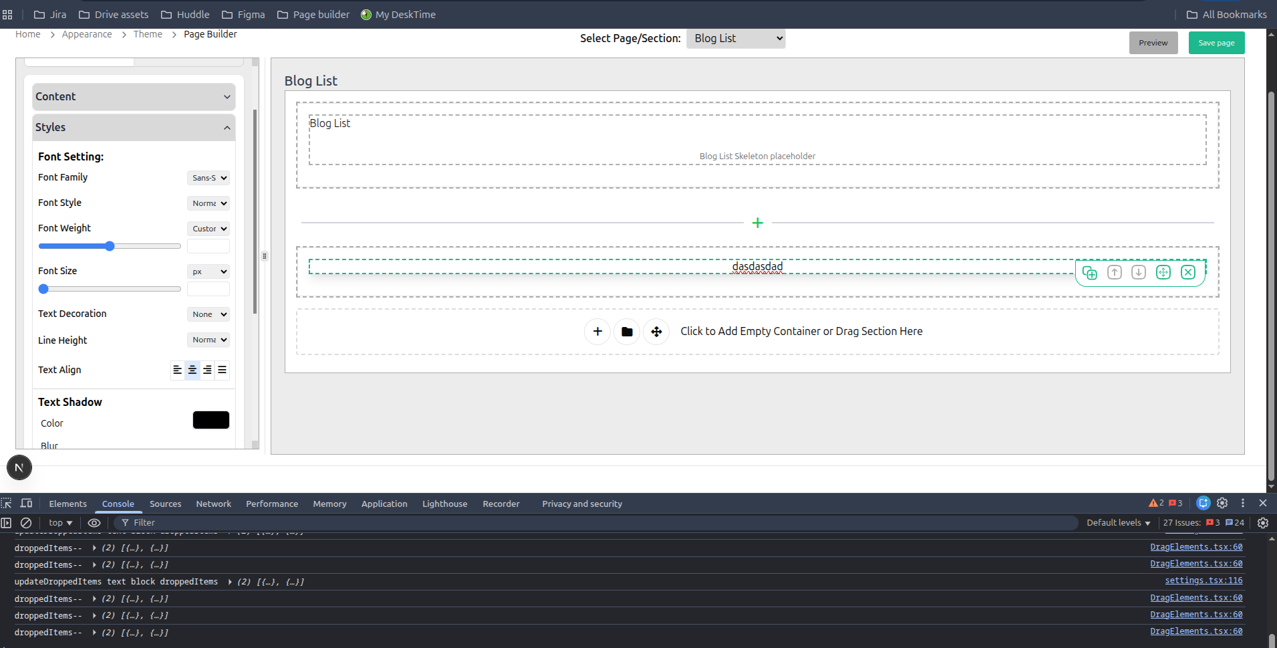Screen dimensions: 1277x648
Task: Open the Jira bookmark folder
Action: click(50, 15)
